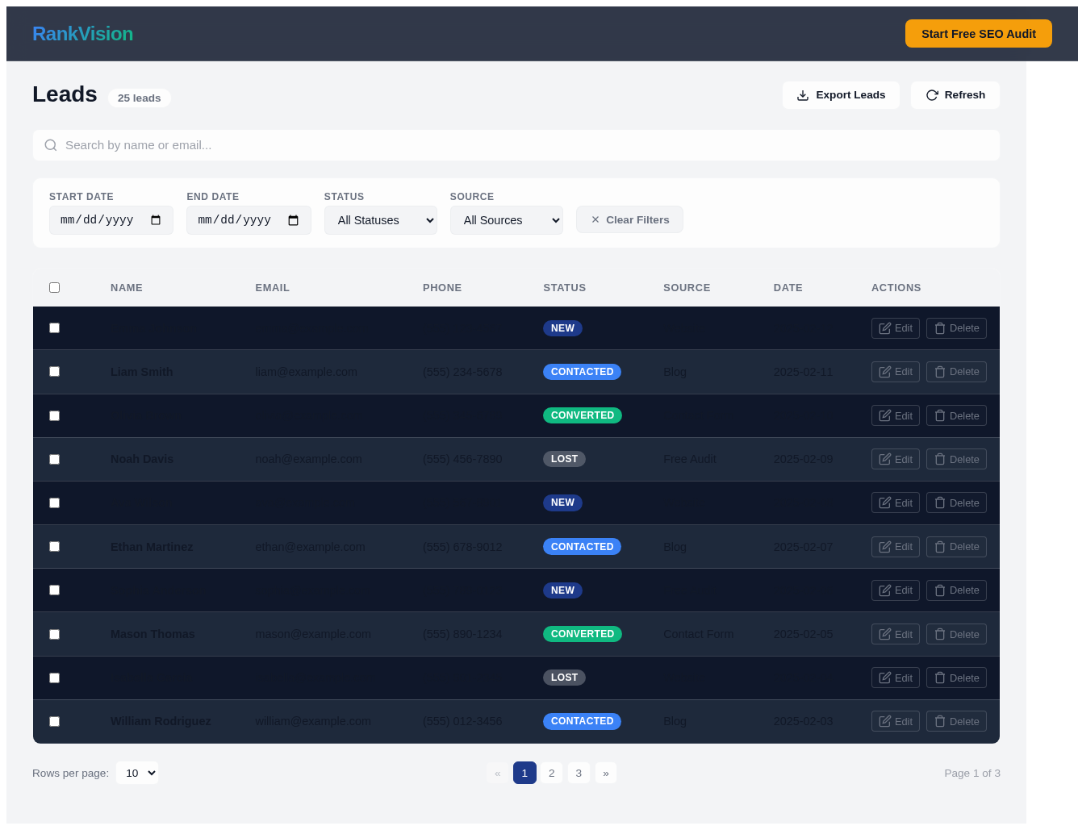Click the SOURCE column header

click(x=687, y=288)
